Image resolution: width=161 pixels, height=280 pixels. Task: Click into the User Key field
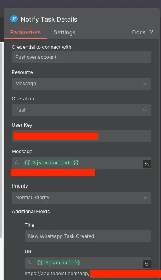click(82, 136)
